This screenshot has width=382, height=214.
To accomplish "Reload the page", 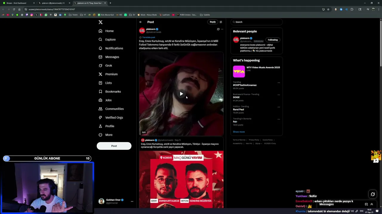I will (x=14, y=9).
